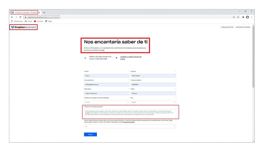Viewport: 263px width, 151px height.
Task: Click the Dropbox Business logo
Action: [23, 27]
